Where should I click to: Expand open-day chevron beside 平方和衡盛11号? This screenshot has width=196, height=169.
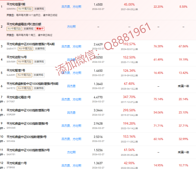pos(4,168)
